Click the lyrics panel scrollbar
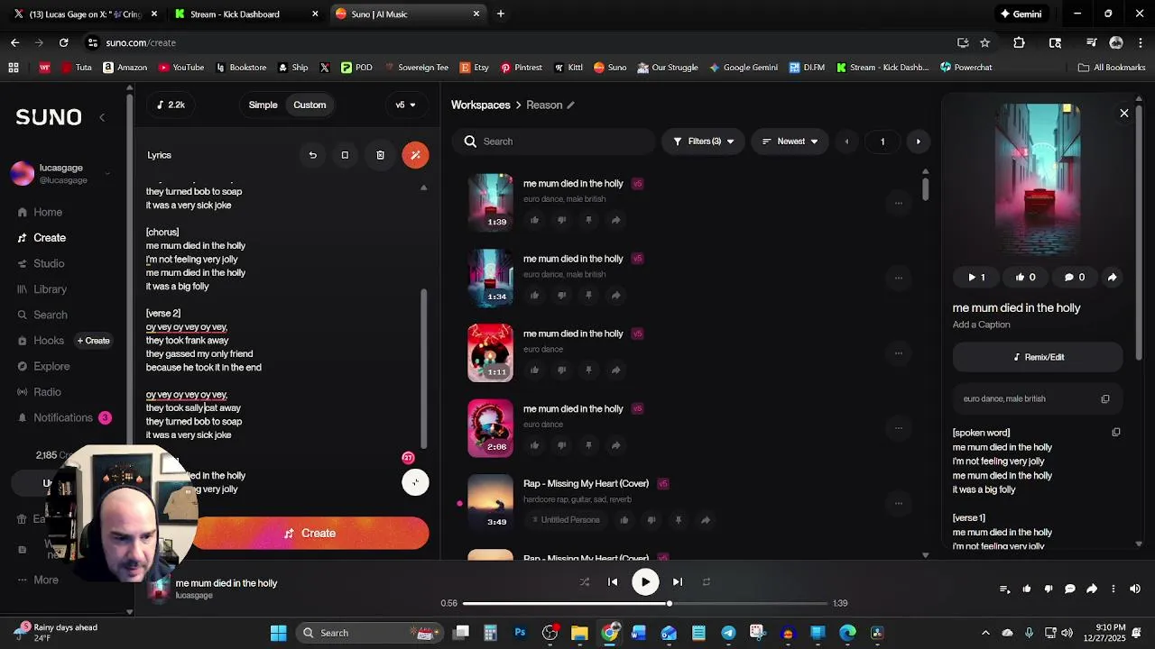1155x649 pixels. coord(423,370)
